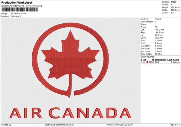Click the 'Stitches:' label
181x127 pixels.
tap(166, 2)
